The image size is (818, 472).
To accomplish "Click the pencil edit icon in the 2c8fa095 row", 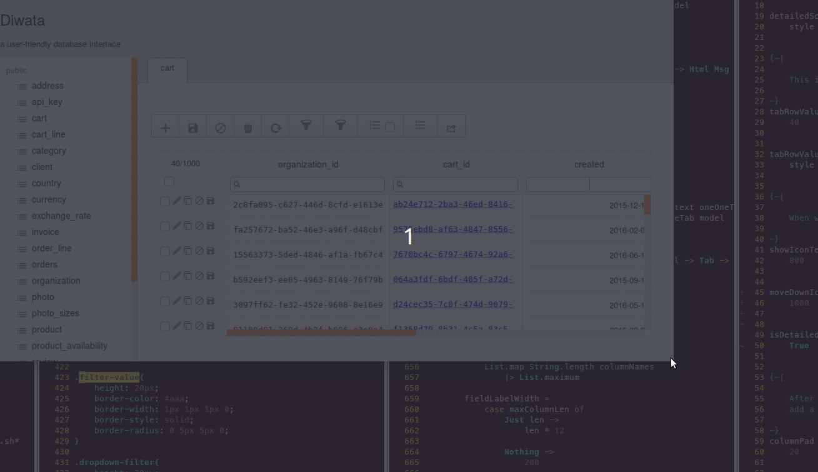I will pos(177,201).
